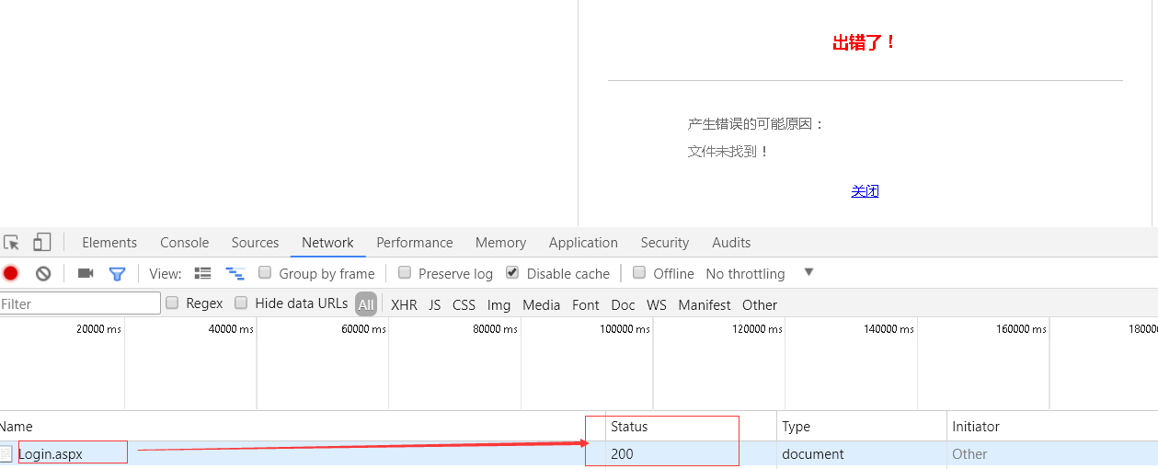Sort requests by the Status column header
This screenshot has width=1158, height=469.
pos(629,427)
